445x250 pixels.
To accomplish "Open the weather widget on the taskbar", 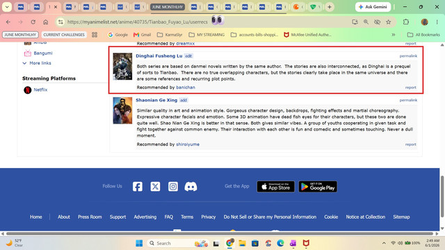I will pos(14,243).
